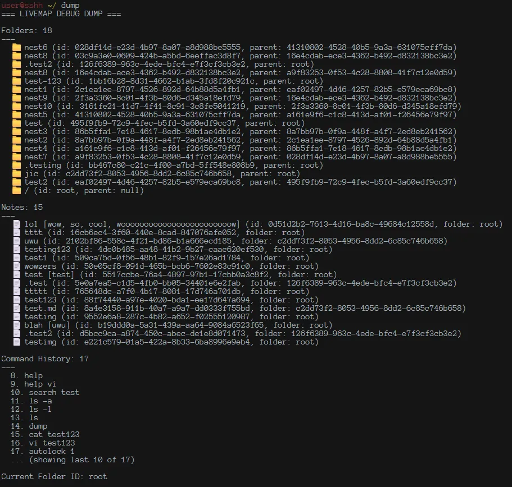Click the "Notes: 15" heading
The image size is (512, 487).
point(22,207)
